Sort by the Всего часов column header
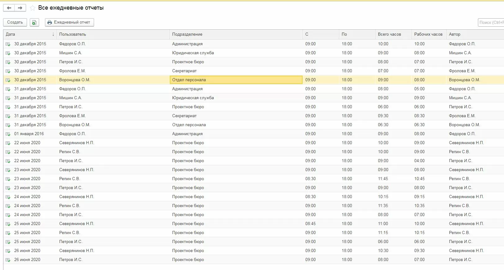Viewport: 504px width, 270px height. (393, 34)
